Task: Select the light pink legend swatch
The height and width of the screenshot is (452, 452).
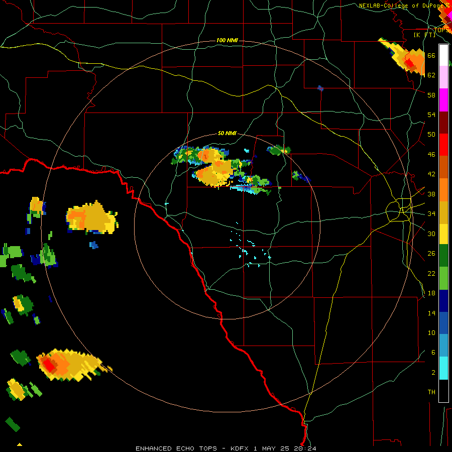Action: coord(443,77)
